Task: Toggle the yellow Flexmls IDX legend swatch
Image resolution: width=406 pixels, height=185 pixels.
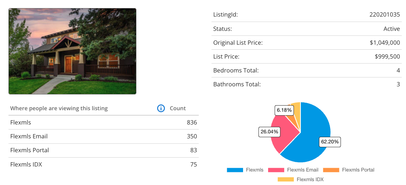Action: pyautogui.click(x=285, y=179)
